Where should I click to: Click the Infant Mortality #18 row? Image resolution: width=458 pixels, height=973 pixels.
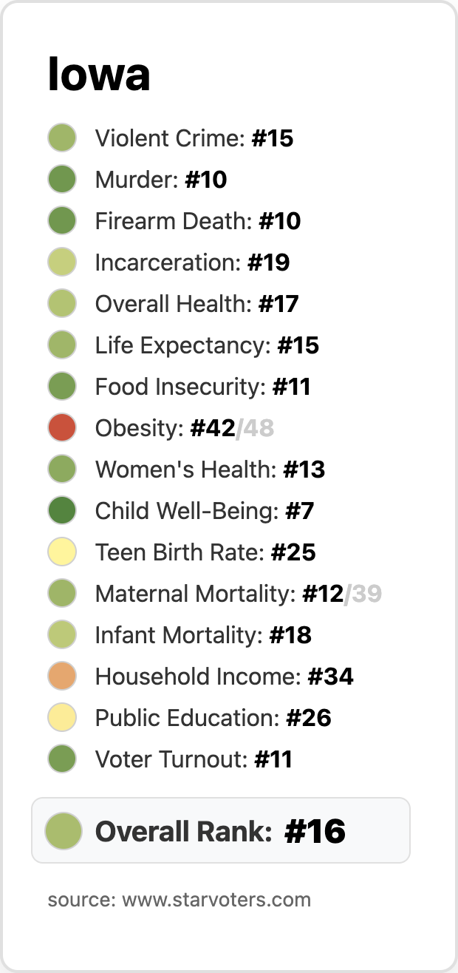pyautogui.click(x=203, y=635)
